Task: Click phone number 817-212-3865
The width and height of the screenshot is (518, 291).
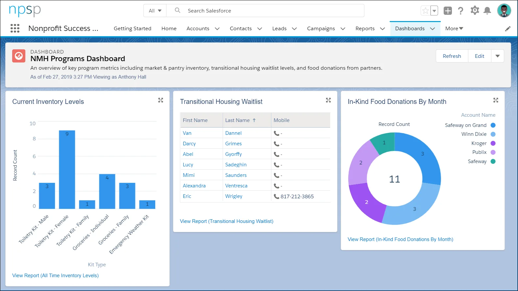Action: (x=297, y=196)
